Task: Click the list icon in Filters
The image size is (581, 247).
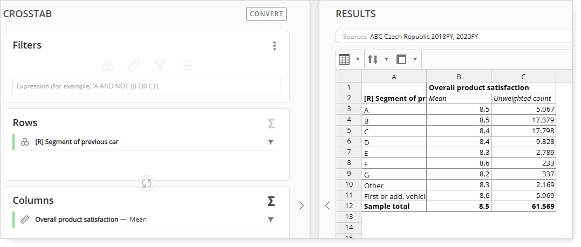Action: [x=185, y=66]
